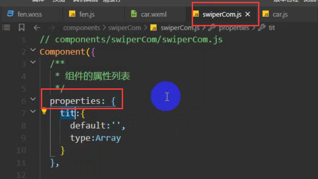Click the closing brace on line 10
The height and width of the screenshot is (179, 318).
pos(63,151)
